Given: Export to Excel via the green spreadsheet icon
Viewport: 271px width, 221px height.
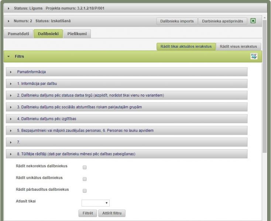Looking at the screenshot, I should tap(253, 21).
